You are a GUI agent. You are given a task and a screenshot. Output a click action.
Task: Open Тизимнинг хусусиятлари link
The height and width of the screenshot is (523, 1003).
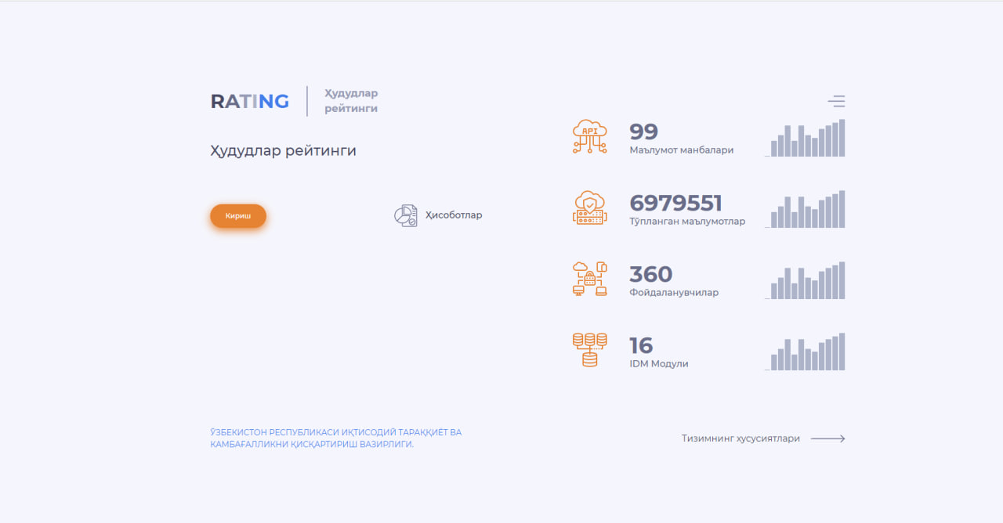(x=740, y=438)
